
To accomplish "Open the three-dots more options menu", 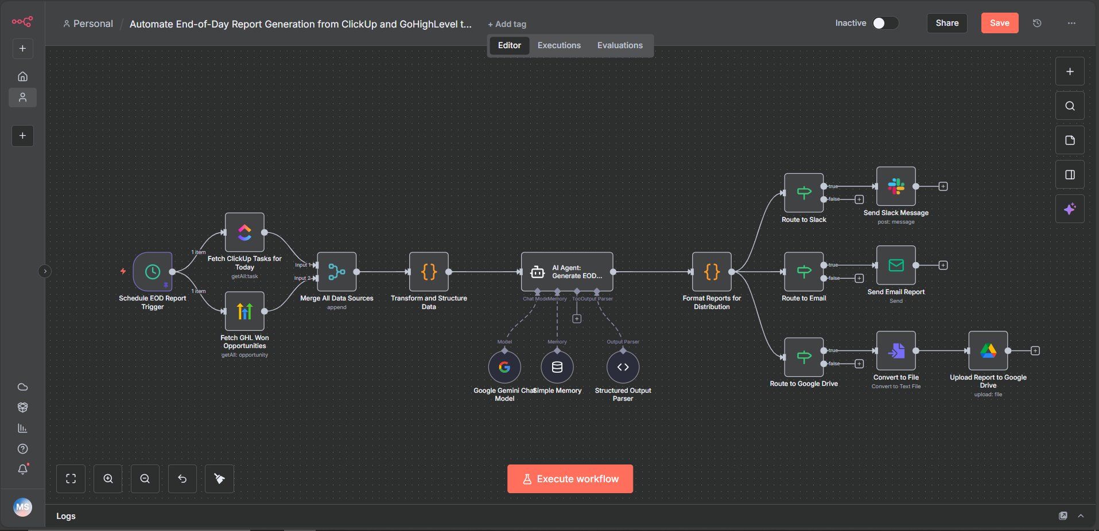I will click(x=1071, y=23).
